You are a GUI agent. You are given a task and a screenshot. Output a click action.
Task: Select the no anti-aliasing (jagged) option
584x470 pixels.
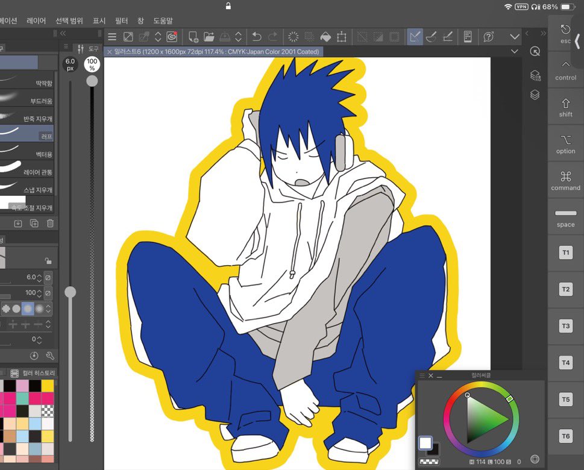5,309
